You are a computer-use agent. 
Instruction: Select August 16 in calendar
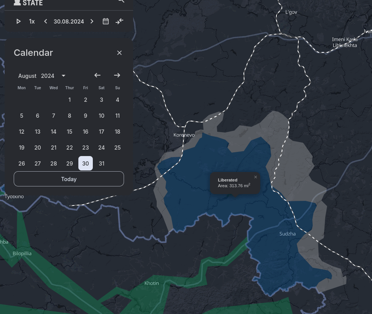pyautogui.click(x=86, y=132)
